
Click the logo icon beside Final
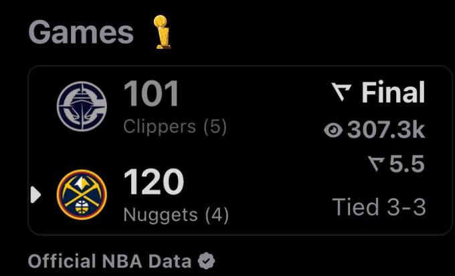[x=341, y=92]
